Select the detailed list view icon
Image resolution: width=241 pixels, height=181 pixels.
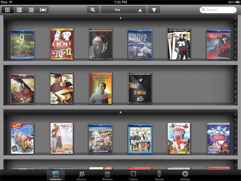click(19, 10)
